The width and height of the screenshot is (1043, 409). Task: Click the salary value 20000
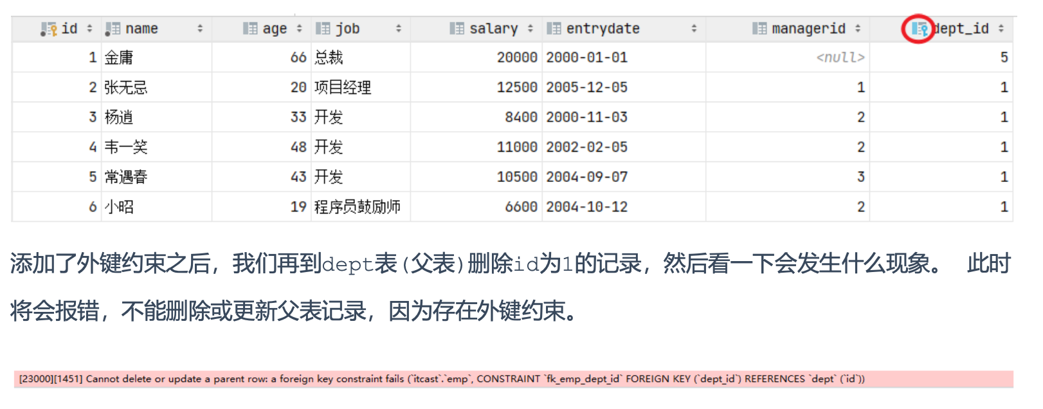pyautogui.click(x=517, y=57)
